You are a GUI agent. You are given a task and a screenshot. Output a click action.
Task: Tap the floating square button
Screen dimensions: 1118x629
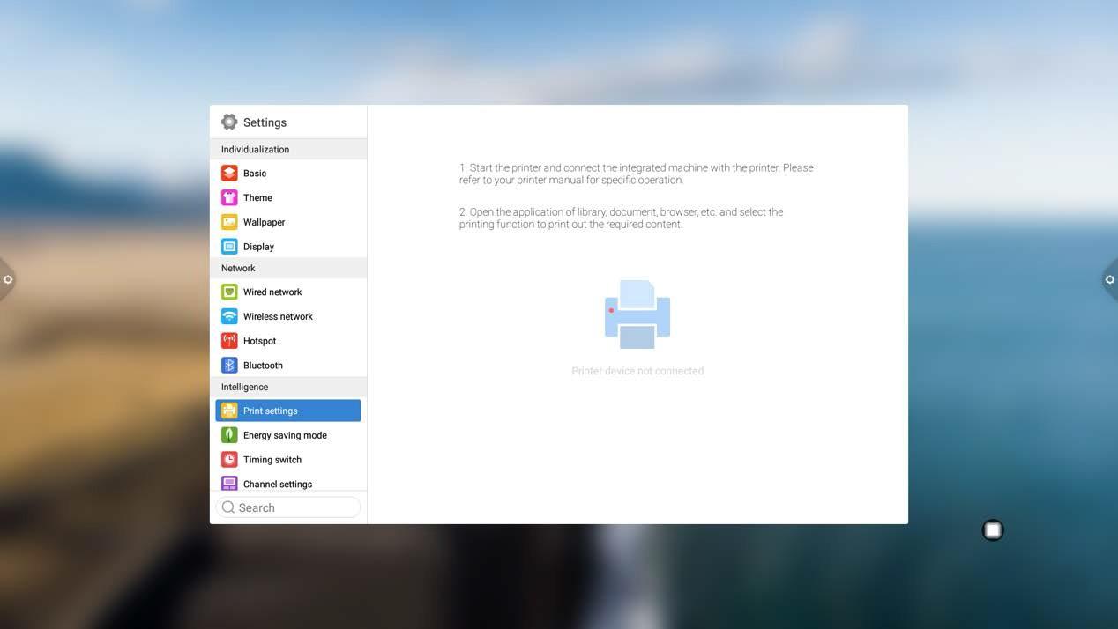click(993, 530)
